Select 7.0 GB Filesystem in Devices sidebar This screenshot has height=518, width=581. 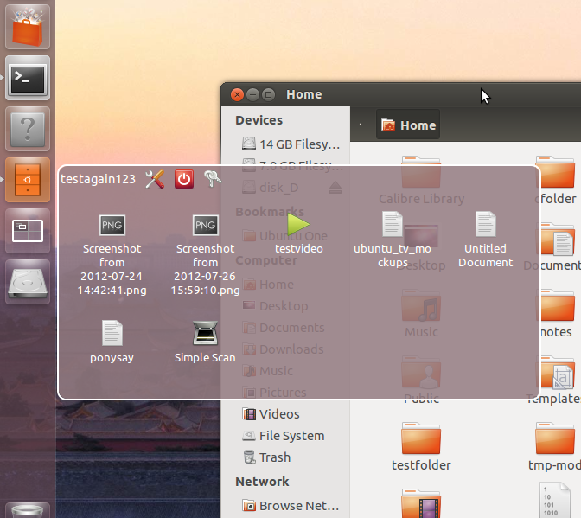290,166
